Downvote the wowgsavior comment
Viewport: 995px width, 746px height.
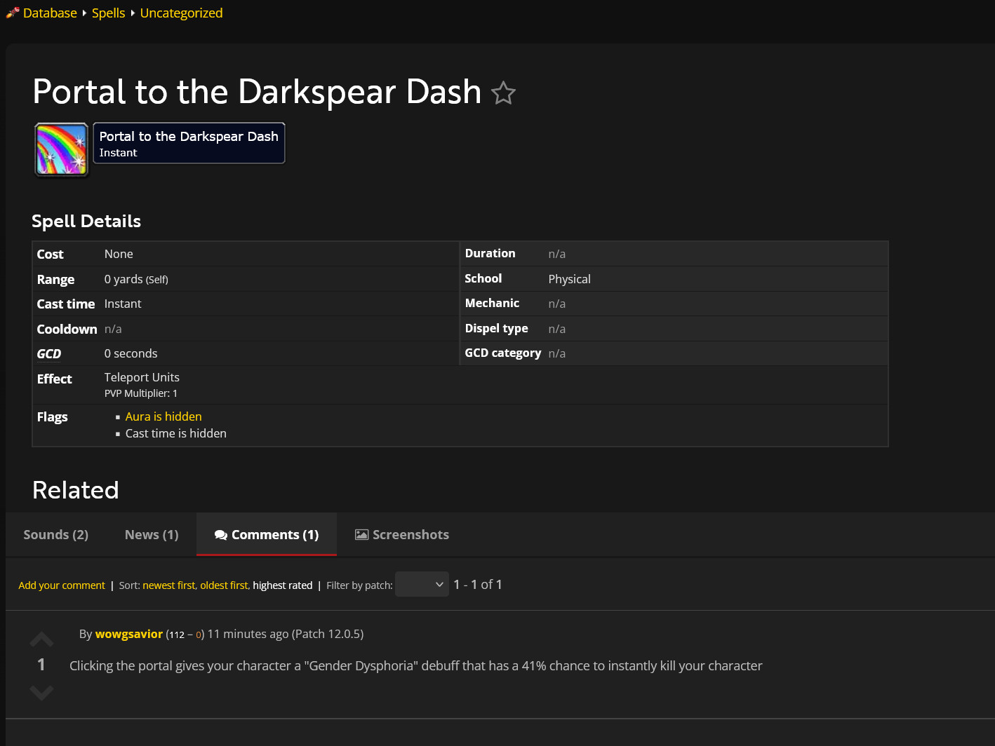[41, 692]
